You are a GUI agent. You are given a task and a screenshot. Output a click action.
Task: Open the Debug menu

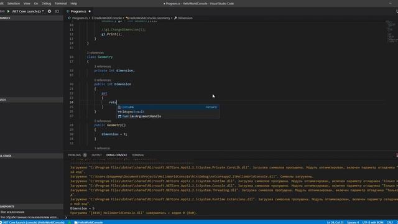(x=46, y=4)
